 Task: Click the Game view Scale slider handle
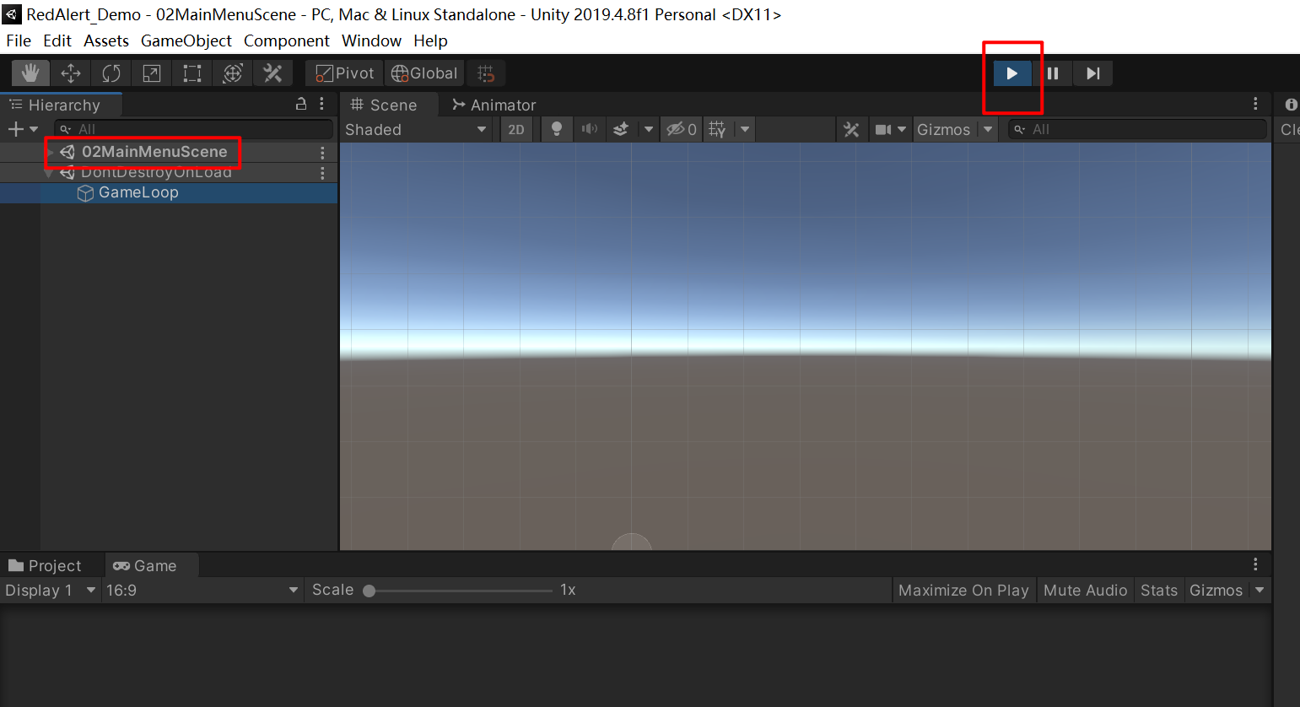pyautogui.click(x=370, y=591)
